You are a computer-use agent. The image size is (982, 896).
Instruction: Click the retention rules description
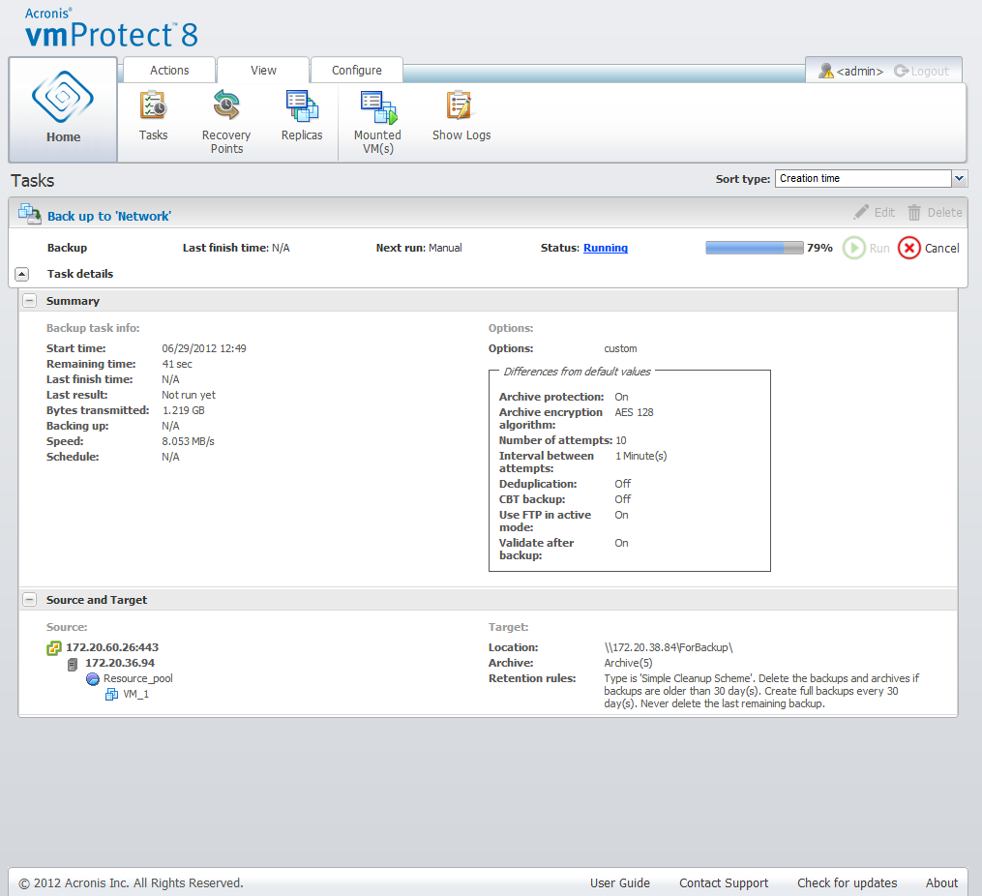[x=760, y=691]
